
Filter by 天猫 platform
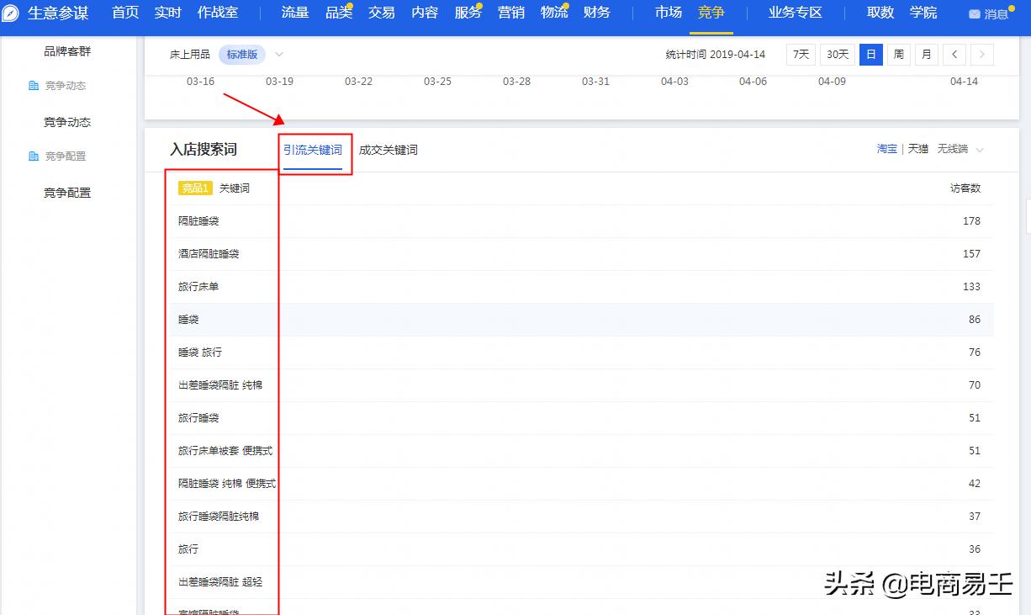[918, 149]
